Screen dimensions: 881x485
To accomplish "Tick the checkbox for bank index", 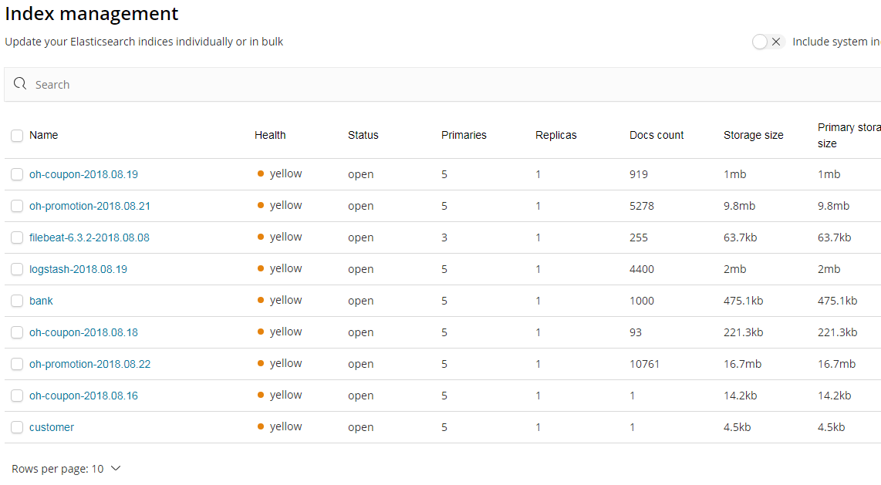I will coord(17,301).
